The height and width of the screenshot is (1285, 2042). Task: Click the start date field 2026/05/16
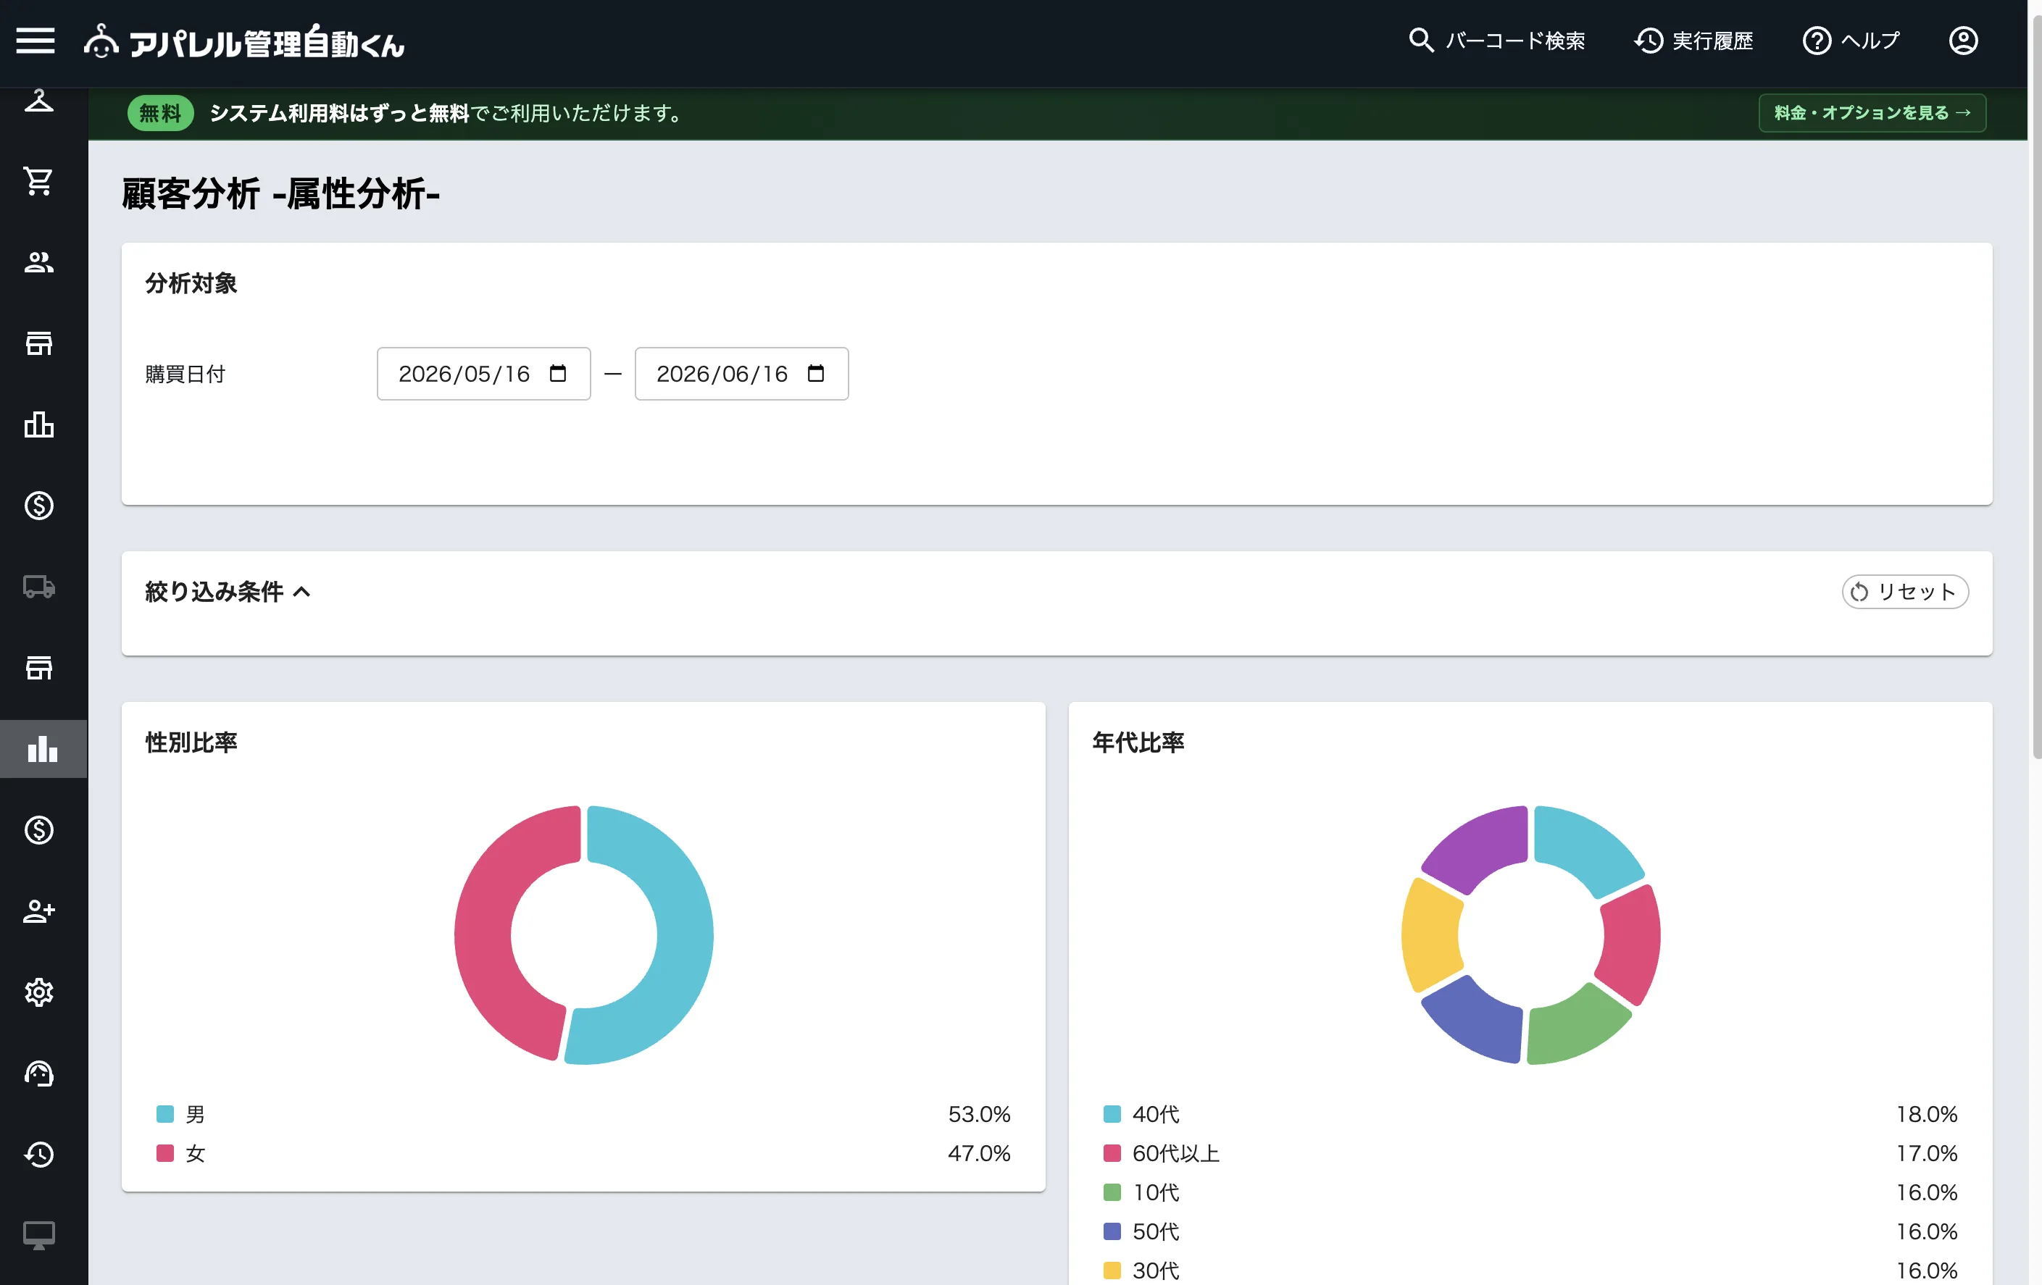483,373
